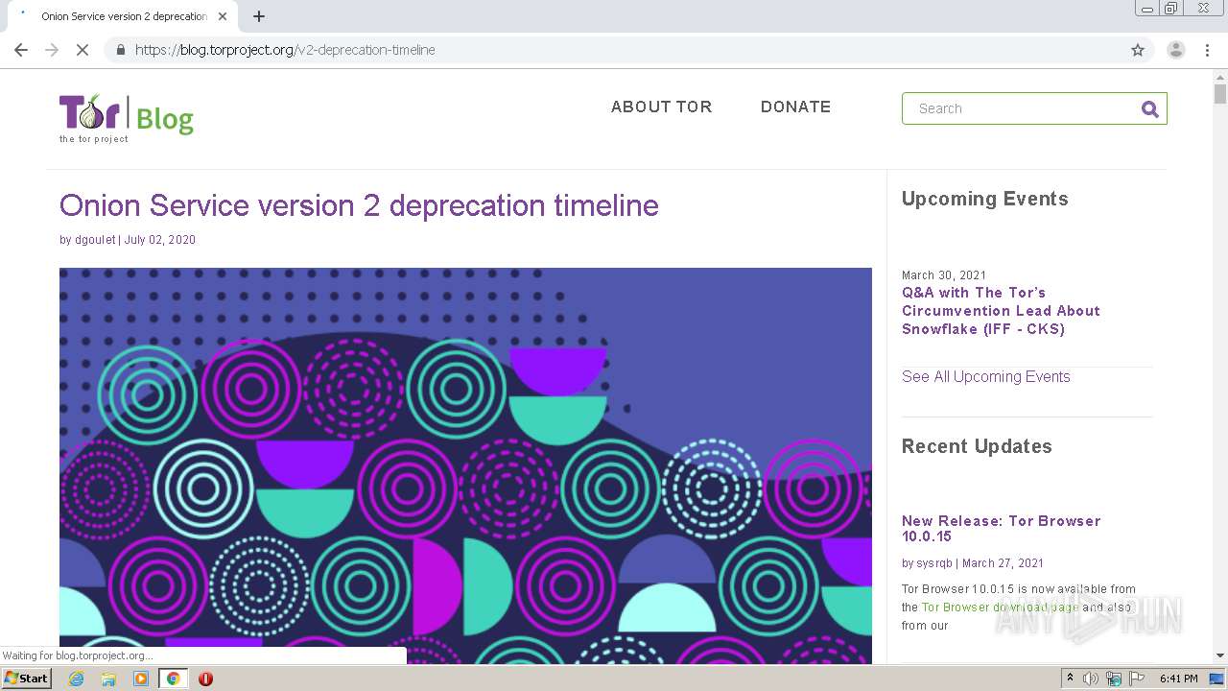The image size is (1228, 691).
Task: Click the vertical scrollbar thumb
Action: click(x=1220, y=94)
